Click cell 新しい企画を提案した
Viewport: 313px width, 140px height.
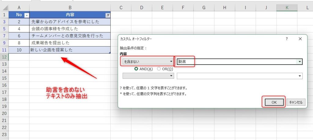pyautogui.click(x=70, y=50)
